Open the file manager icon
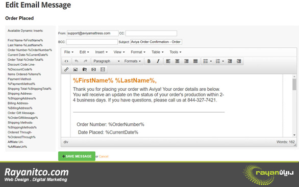Image resolution: width=299 pixels, height=187 pixels. [85, 69]
